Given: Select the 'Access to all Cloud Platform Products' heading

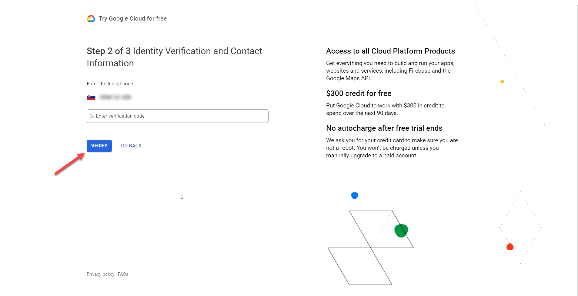Looking at the screenshot, I should [390, 51].
